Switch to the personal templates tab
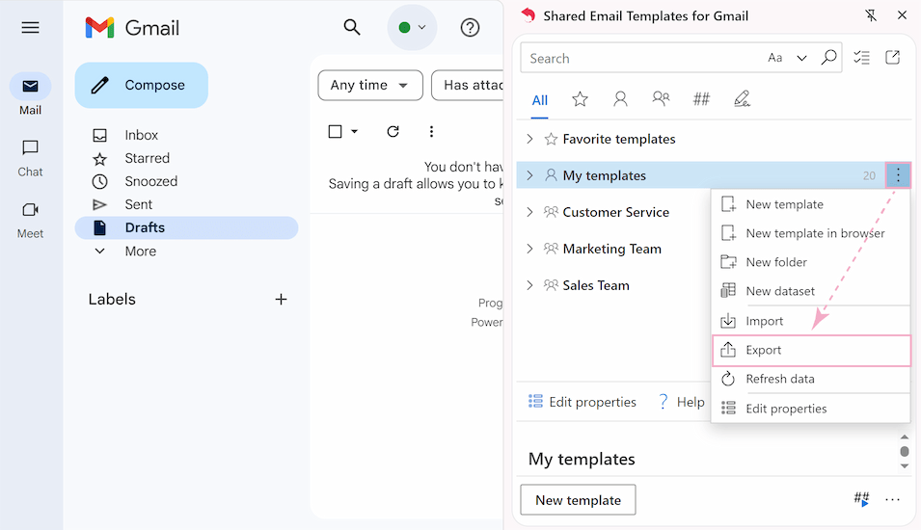 coord(620,99)
